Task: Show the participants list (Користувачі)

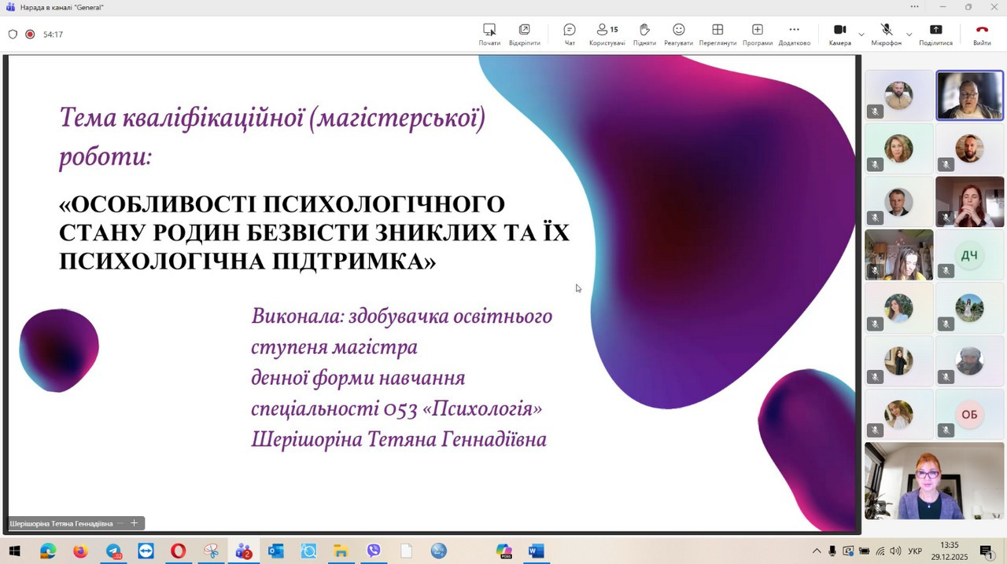Action: [607, 34]
